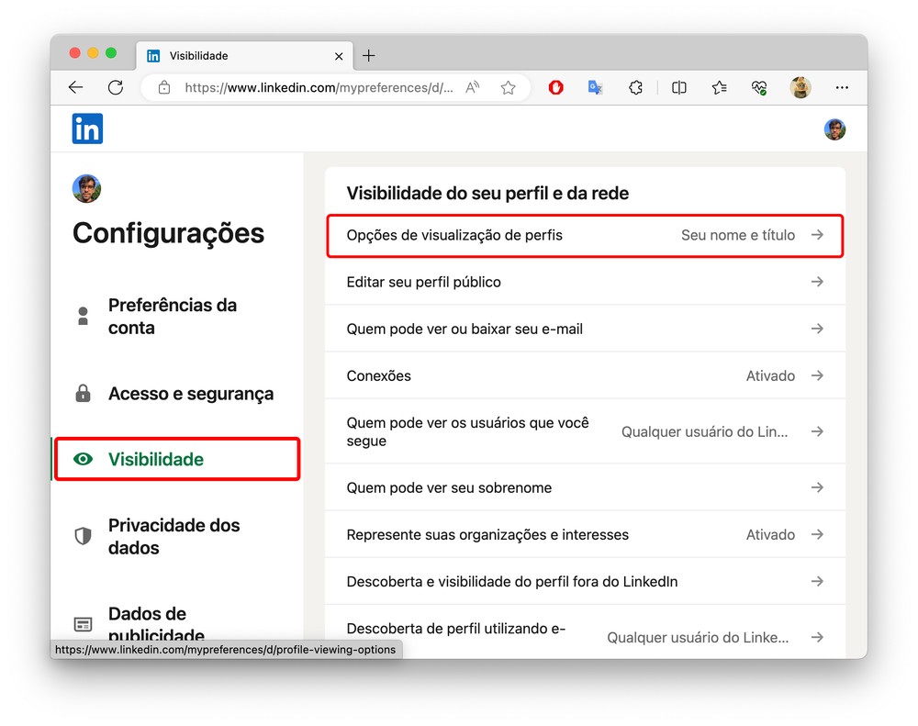Click the LinkedIn logo icon
This screenshot has height=726, width=918.
point(88,129)
